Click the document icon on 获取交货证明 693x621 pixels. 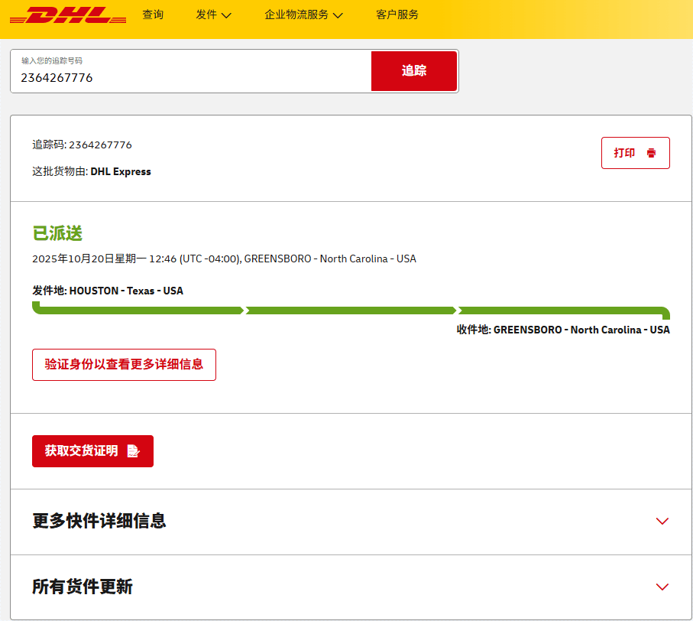tap(133, 451)
